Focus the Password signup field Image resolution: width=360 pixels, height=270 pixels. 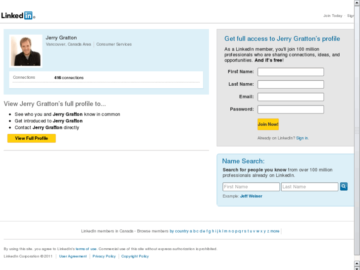[x=291, y=109]
